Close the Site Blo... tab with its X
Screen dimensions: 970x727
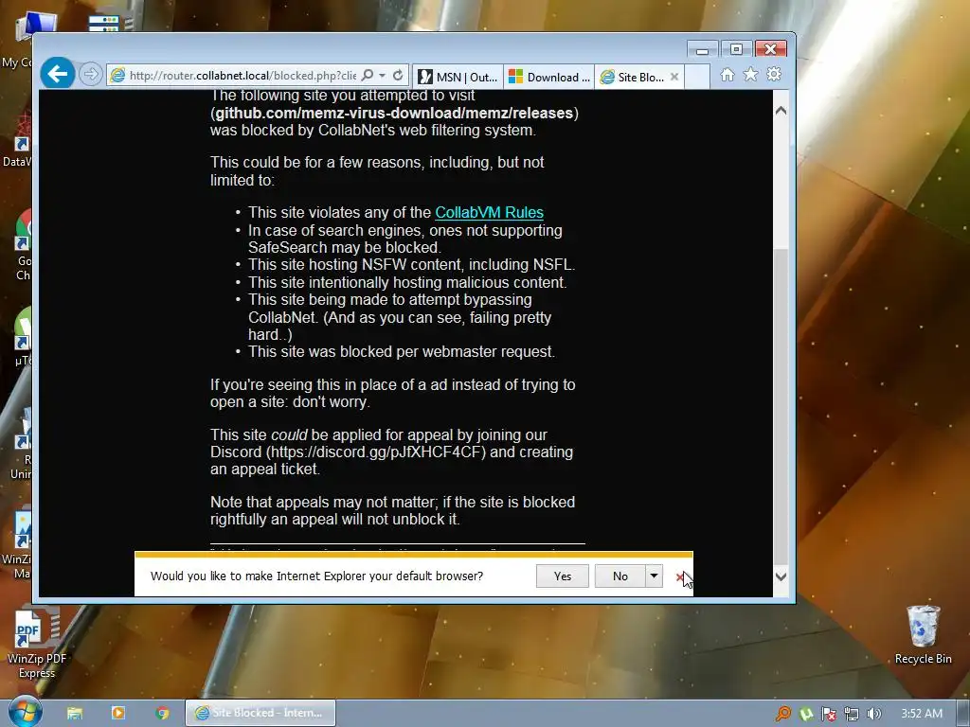point(674,77)
